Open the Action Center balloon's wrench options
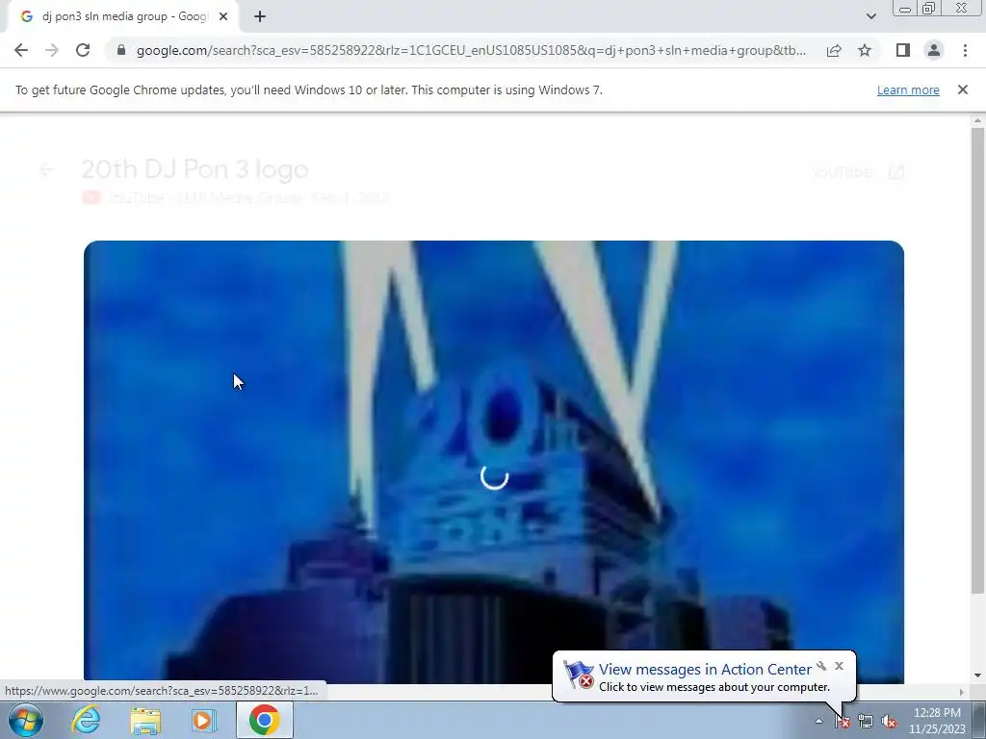This screenshot has height=739, width=986. point(821,666)
